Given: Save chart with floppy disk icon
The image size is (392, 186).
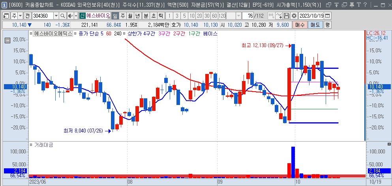Looking at the screenshot, I should coord(287,16).
